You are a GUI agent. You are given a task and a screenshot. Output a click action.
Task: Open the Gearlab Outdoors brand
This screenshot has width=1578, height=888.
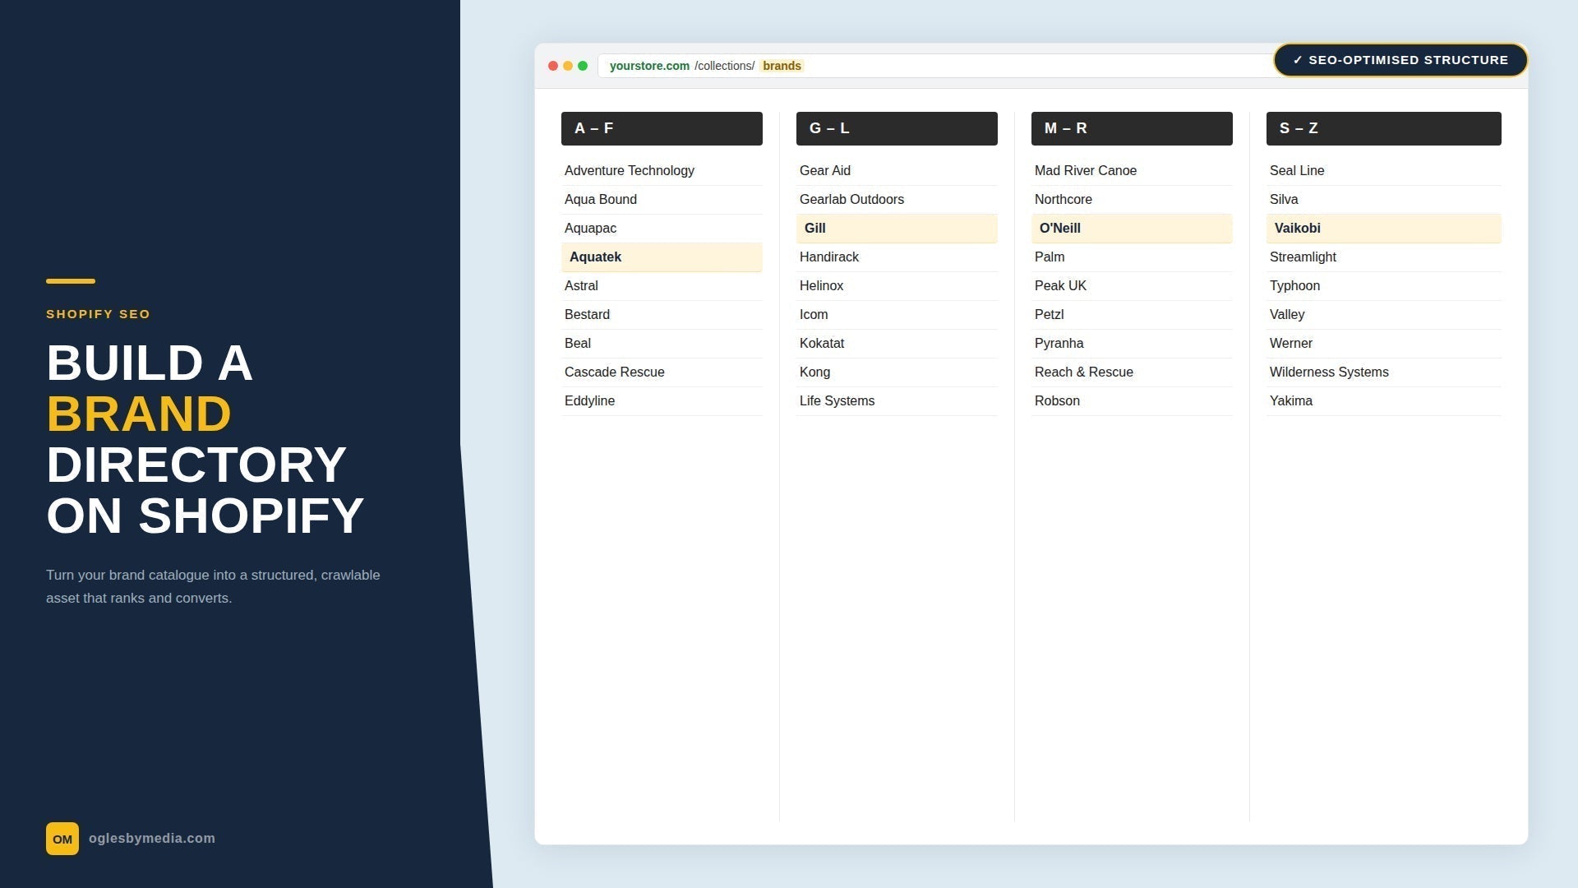coord(897,200)
